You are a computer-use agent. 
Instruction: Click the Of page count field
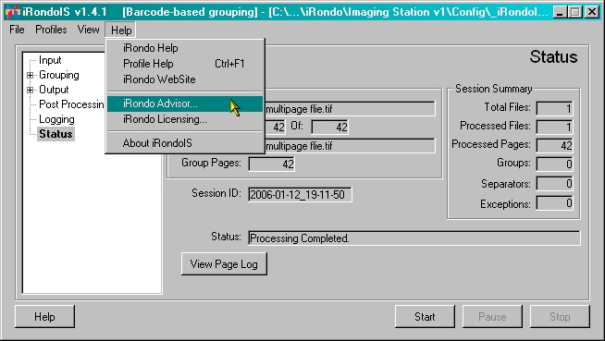coord(329,128)
